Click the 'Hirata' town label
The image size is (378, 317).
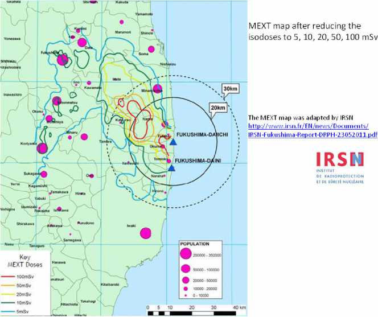click(80, 194)
